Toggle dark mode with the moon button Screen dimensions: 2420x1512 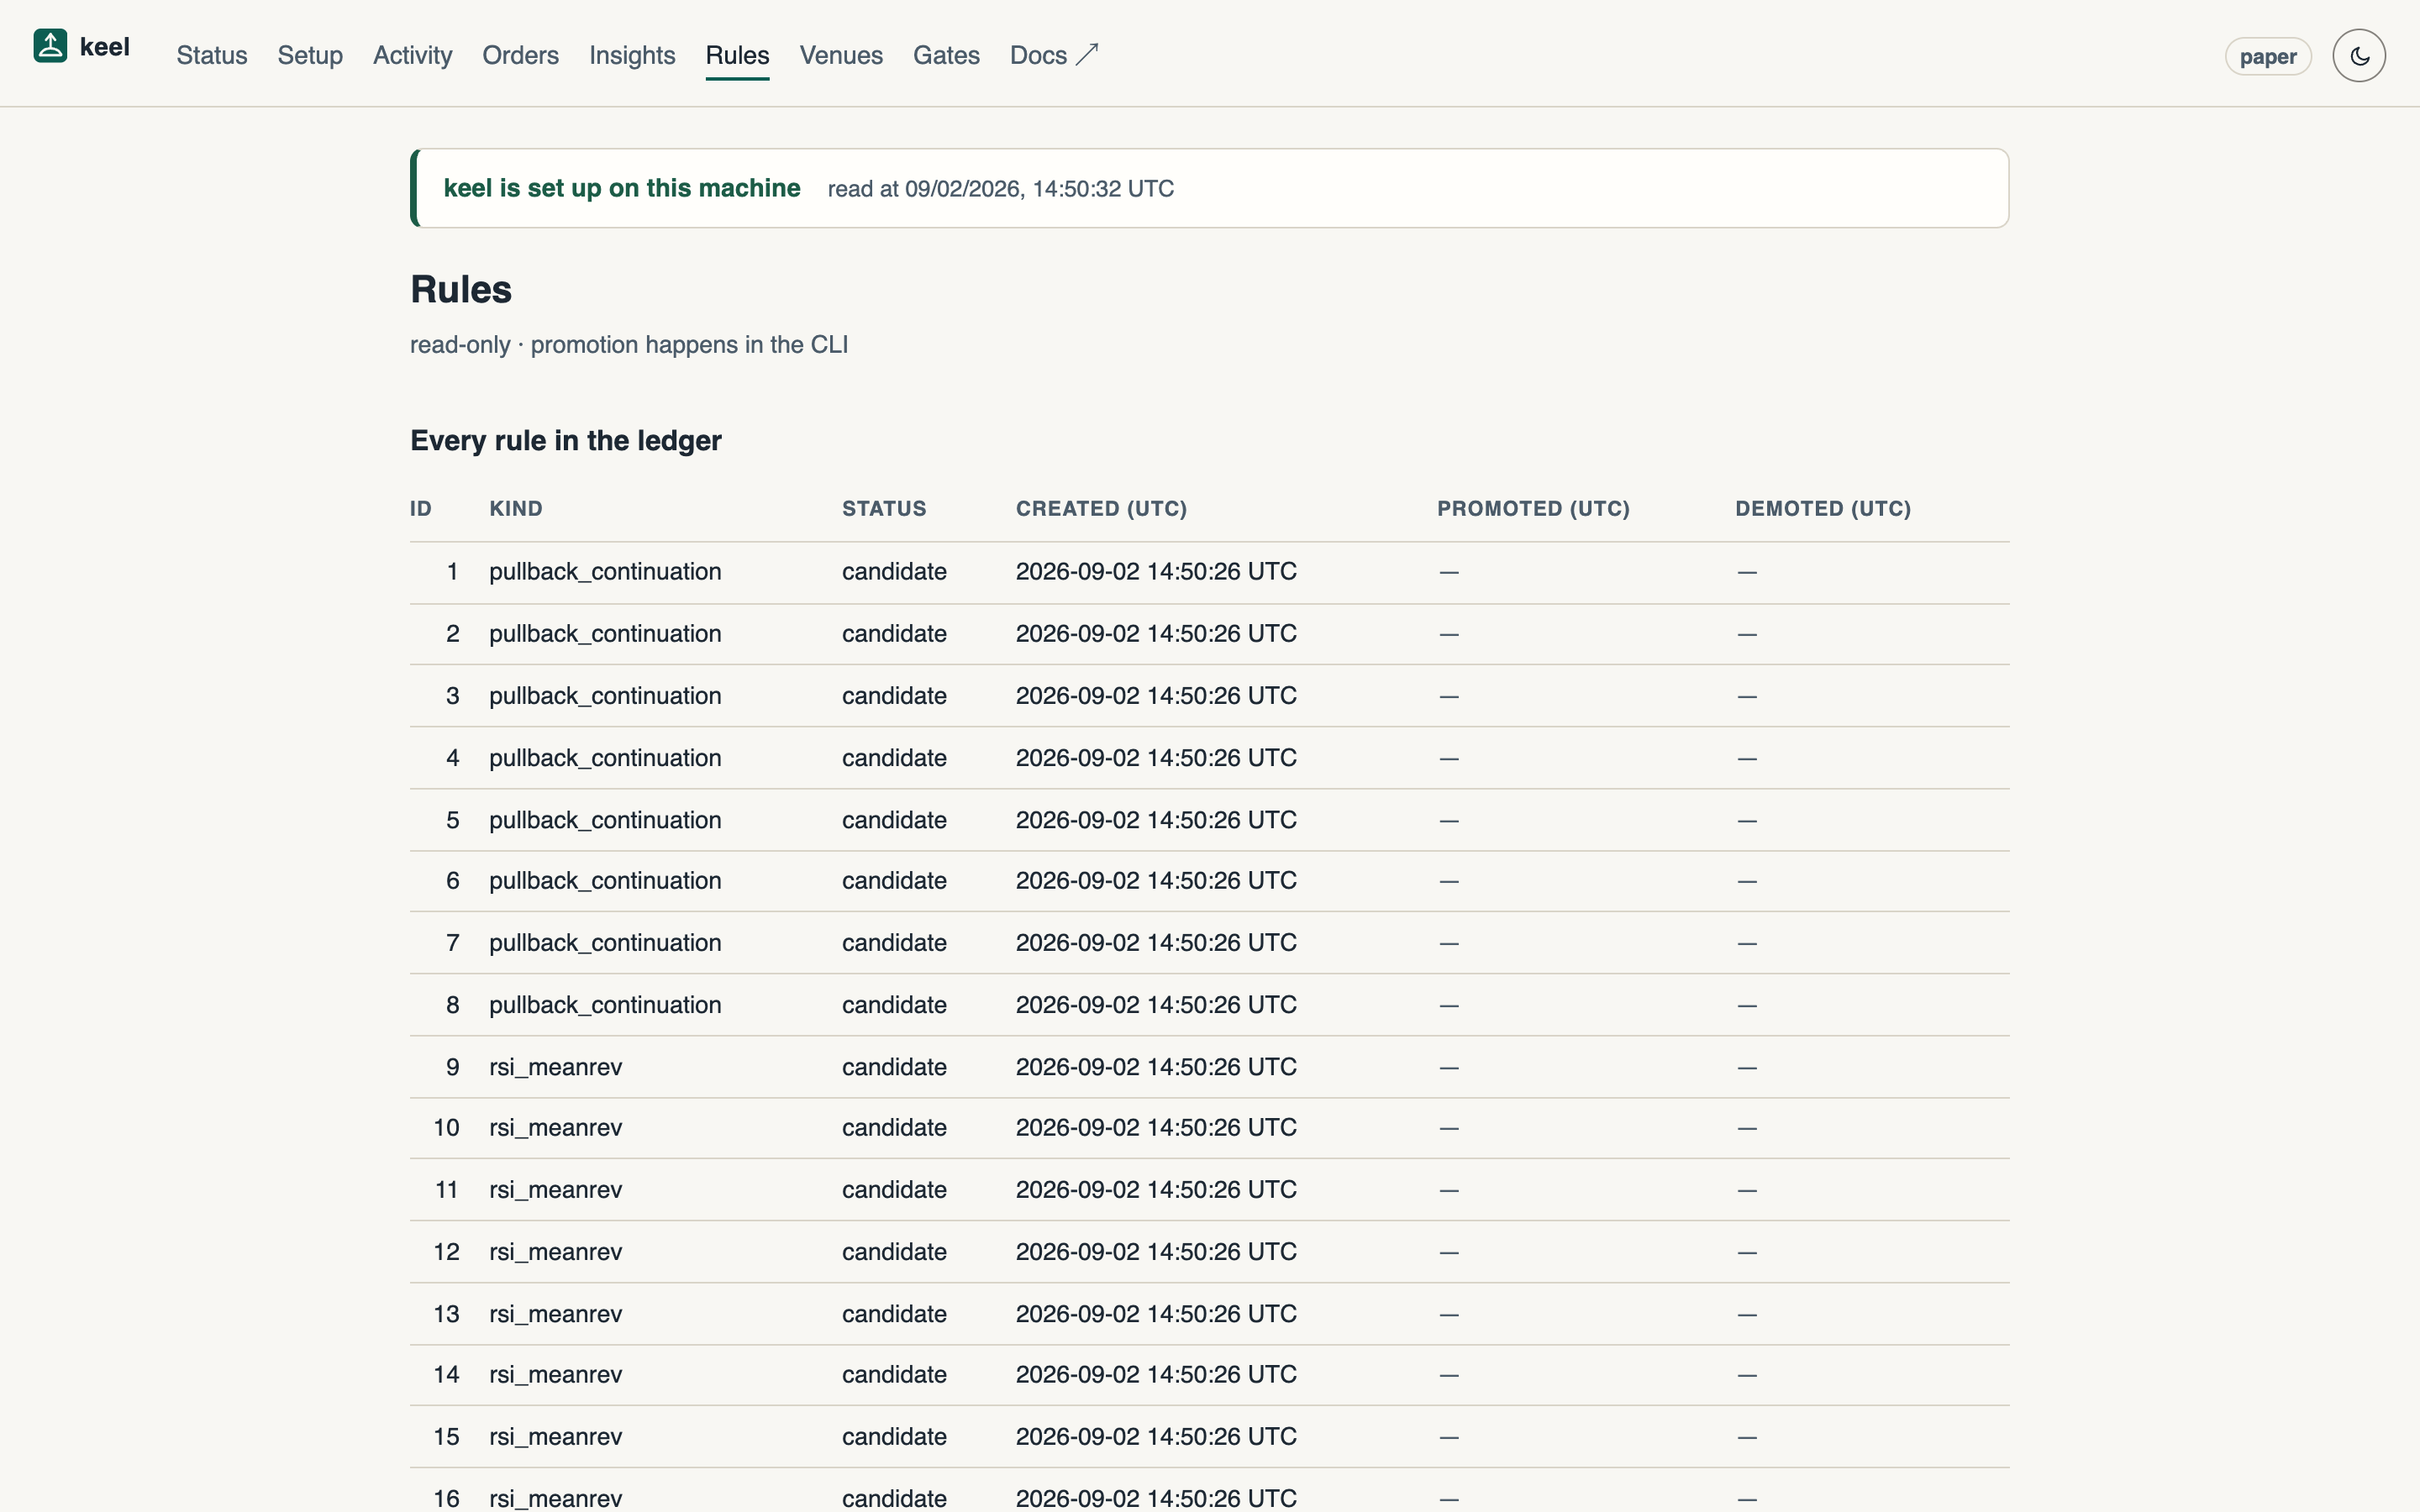2359,56
